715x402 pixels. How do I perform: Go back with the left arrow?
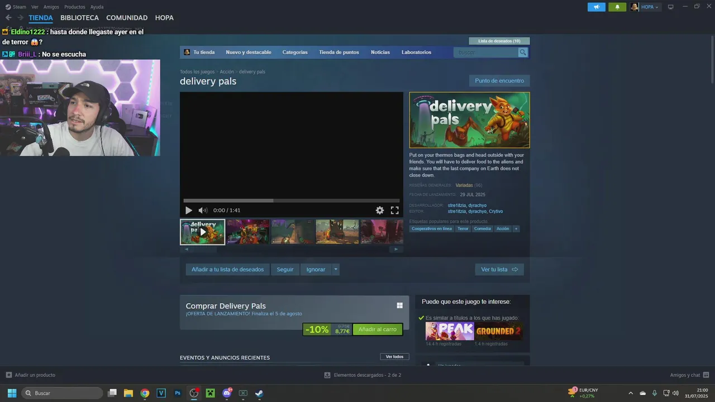[8, 18]
